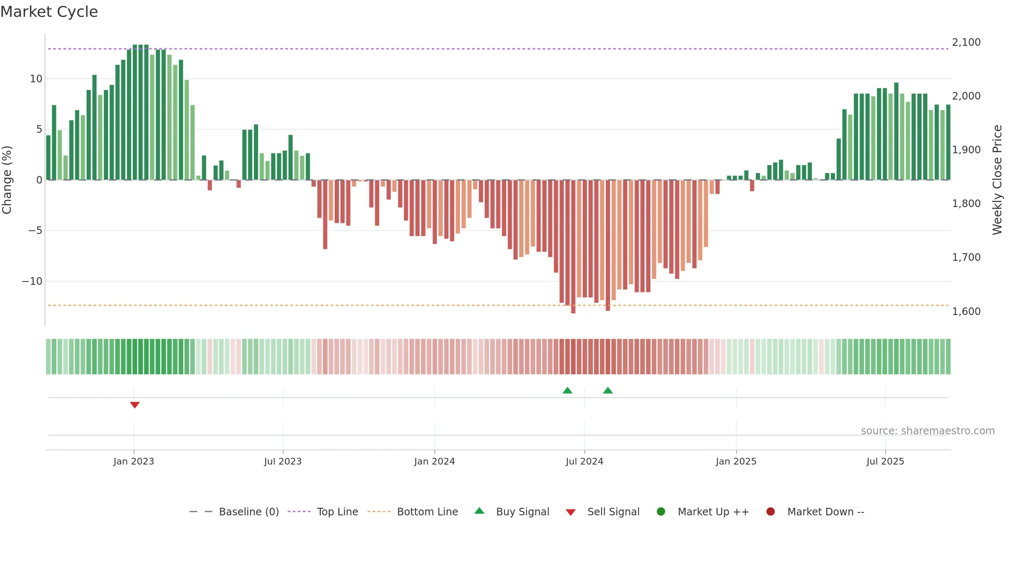Click the source: sharemaestro.com text
Viewport: 1009px width, 567px height.
928,431
